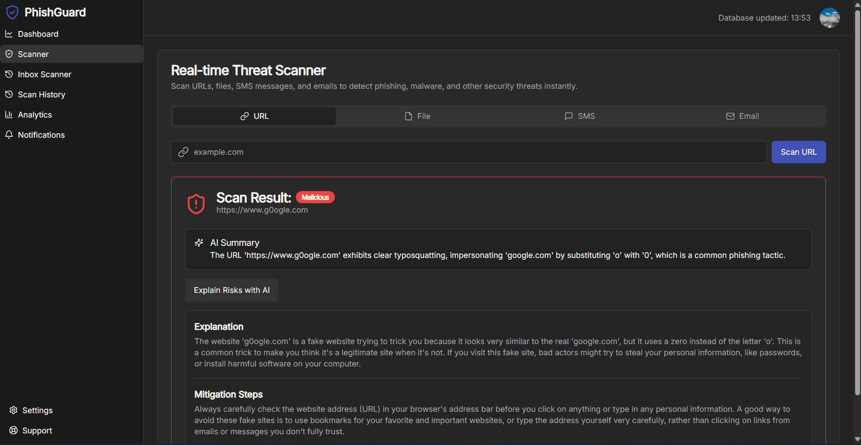Viewport: 861px width, 445px height.
Task: Select the URL scan tab
Action: (x=254, y=116)
